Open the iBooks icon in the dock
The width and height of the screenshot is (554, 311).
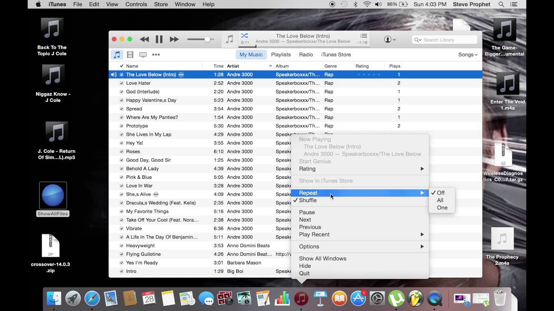pyautogui.click(x=339, y=298)
